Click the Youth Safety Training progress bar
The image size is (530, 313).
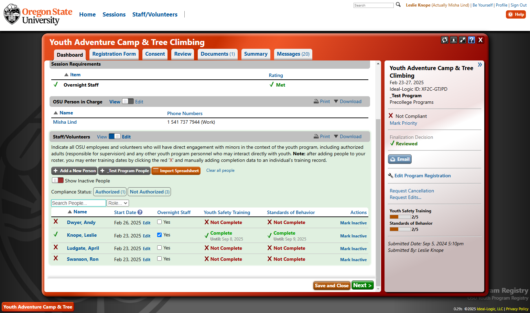tap(400, 217)
